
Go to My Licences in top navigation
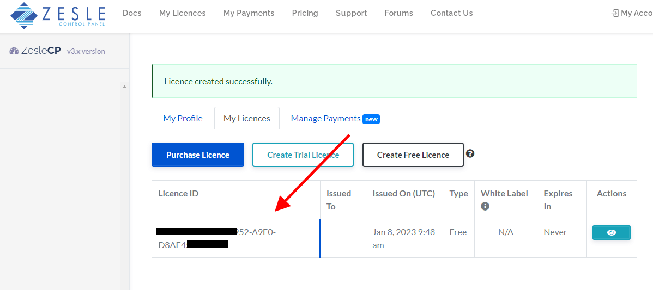click(x=183, y=13)
